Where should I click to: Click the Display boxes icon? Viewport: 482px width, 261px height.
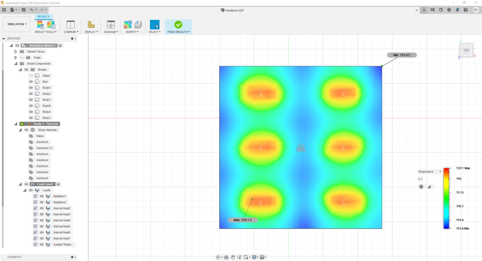[x=91, y=24]
